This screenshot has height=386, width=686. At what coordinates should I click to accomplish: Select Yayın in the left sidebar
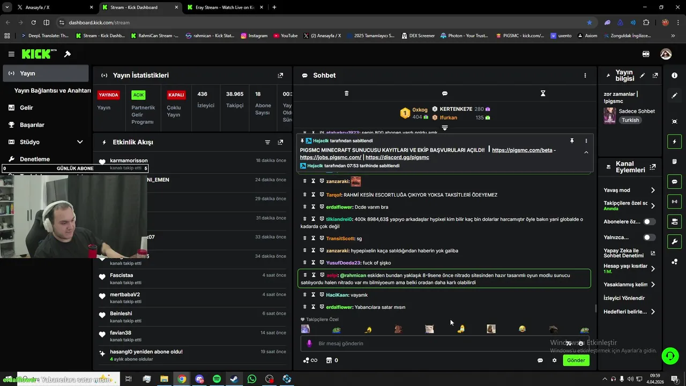[x=46, y=73]
